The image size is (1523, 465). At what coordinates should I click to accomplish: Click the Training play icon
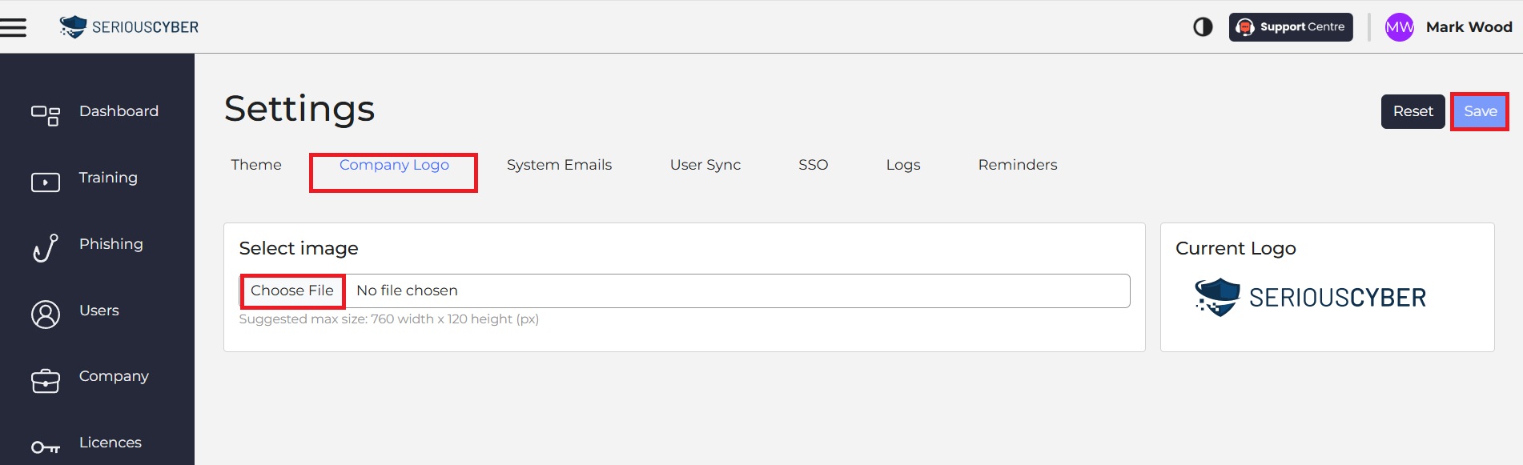[45, 182]
